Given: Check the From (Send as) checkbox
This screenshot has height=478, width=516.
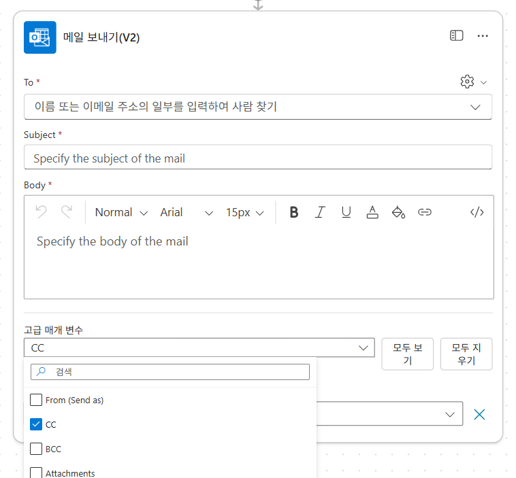Looking at the screenshot, I should (x=36, y=400).
